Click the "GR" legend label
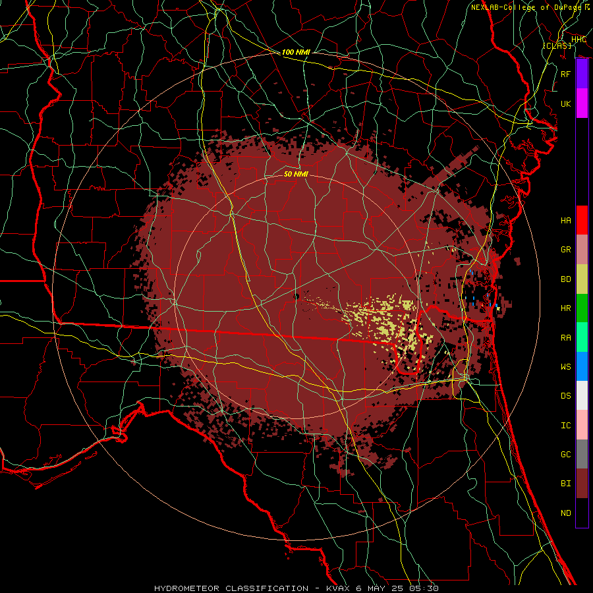This screenshot has width=593, height=593. [566, 250]
